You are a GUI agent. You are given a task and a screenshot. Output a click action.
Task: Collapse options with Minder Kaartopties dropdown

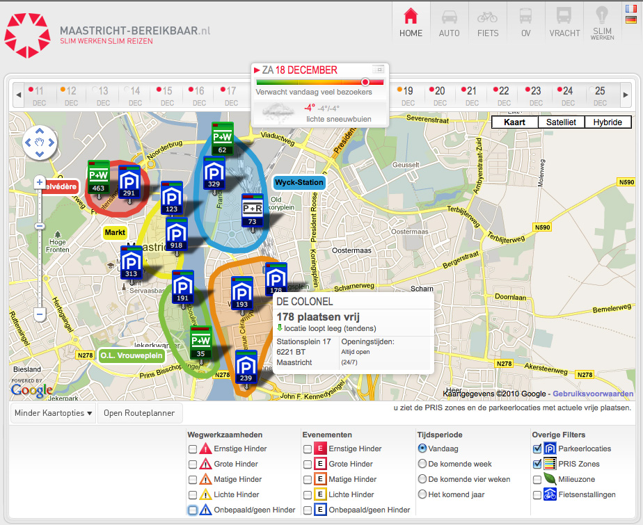pos(53,413)
